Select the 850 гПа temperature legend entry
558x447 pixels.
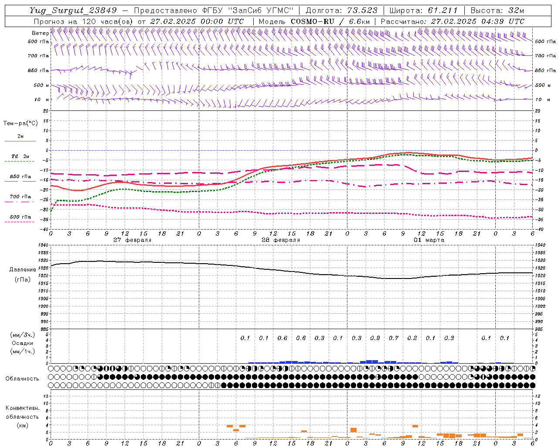pos(20,177)
